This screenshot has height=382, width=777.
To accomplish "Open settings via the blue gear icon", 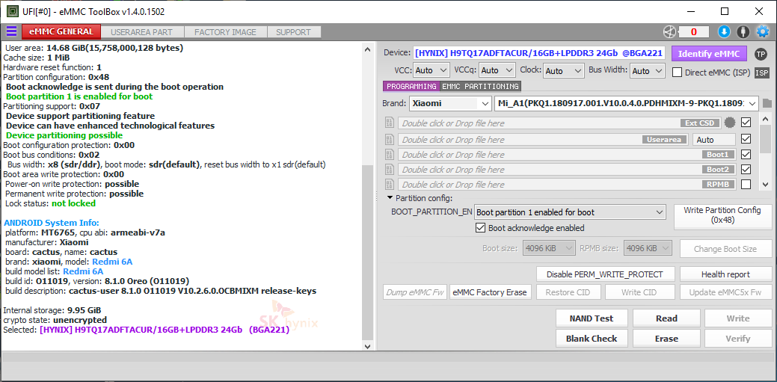I will pyautogui.click(x=762, y=32).
